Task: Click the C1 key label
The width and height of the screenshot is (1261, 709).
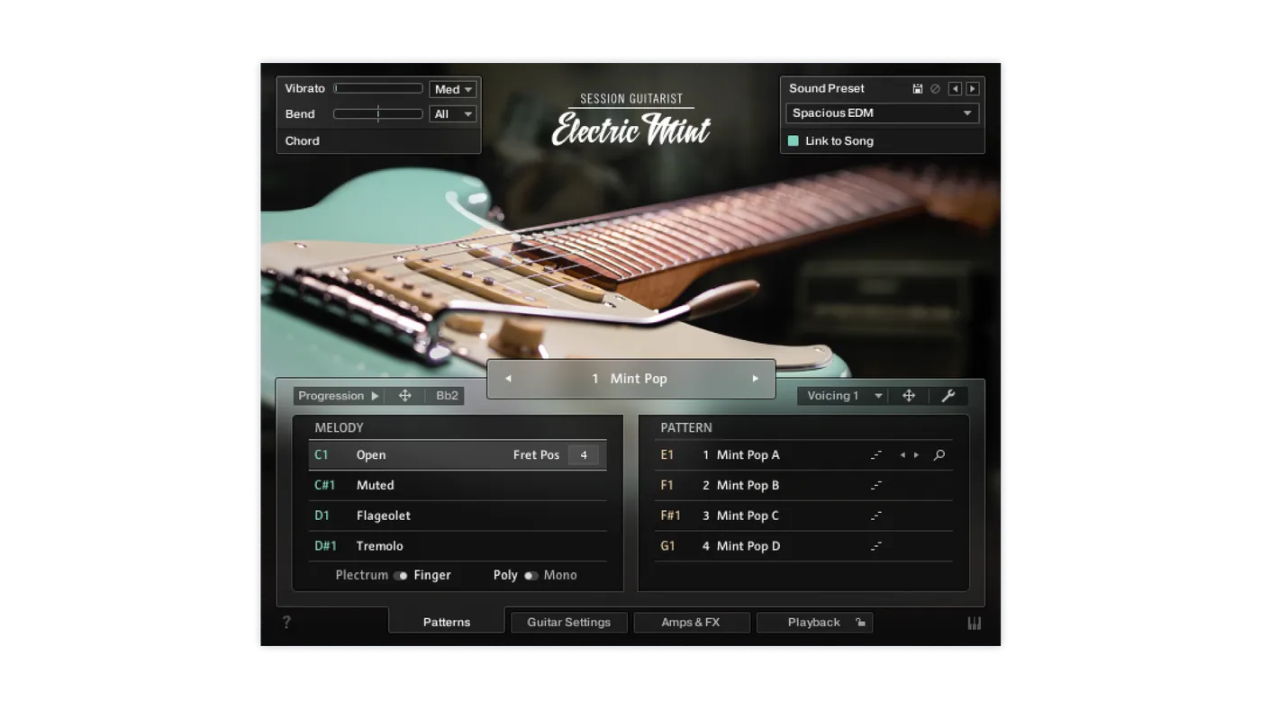Action: [322, 455]
